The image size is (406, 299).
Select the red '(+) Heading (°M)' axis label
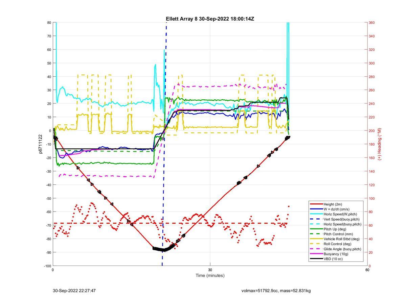pyautogui.click(x=380, y=144)
